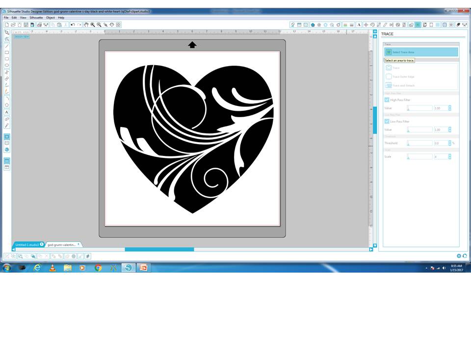Raise the High Pass Filter value stepper
Image resolution: width=471 pixels, height=353 pixels.
449,106
